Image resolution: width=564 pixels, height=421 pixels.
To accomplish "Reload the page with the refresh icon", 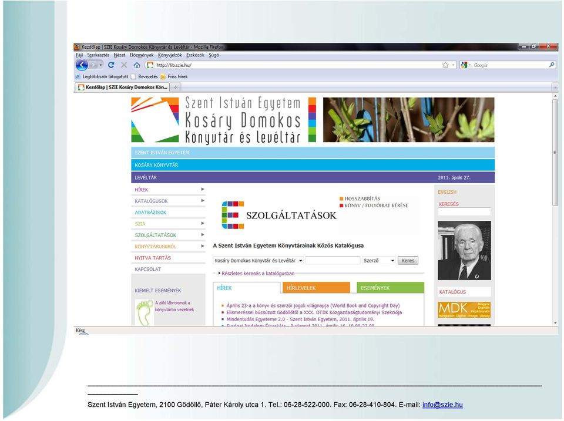I will [x=111, y=65].
